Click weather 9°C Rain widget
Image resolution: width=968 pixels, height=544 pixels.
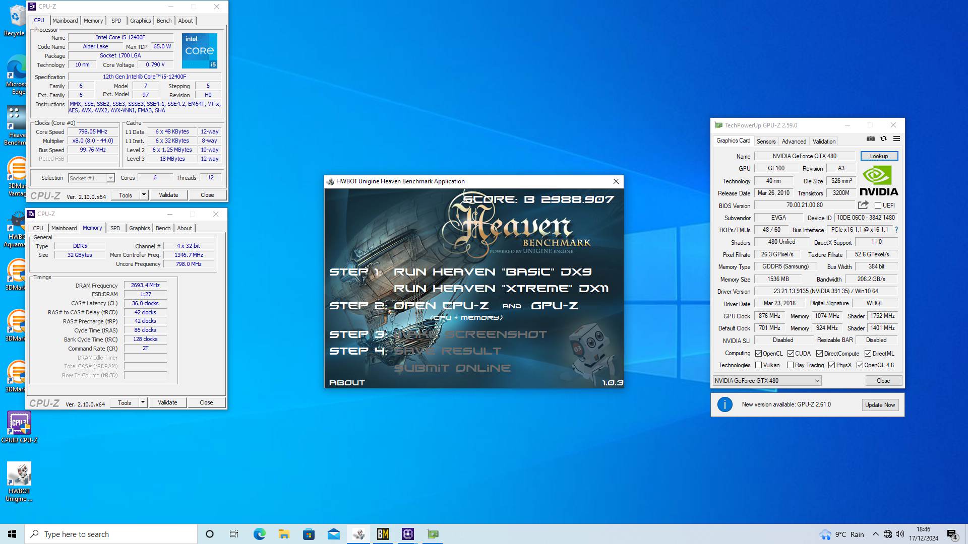pyautogui.click(x=841, y=534)
